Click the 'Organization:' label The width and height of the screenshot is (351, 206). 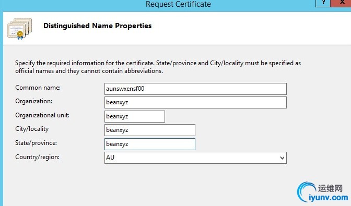coord(33,101)
